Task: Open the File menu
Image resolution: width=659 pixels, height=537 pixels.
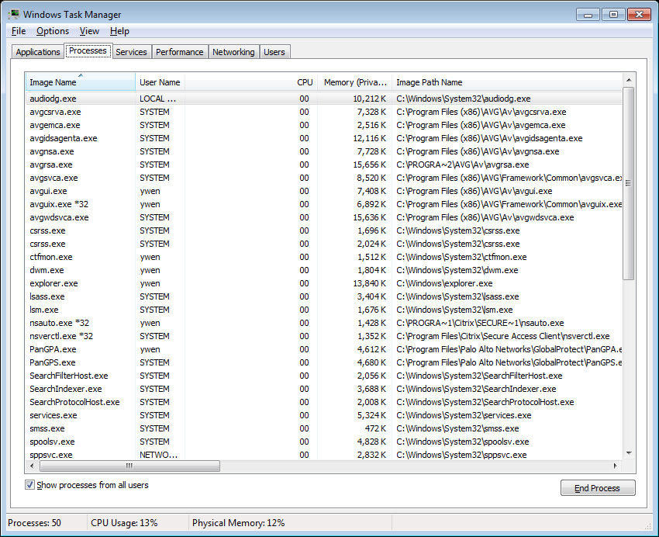Action: 19,31
